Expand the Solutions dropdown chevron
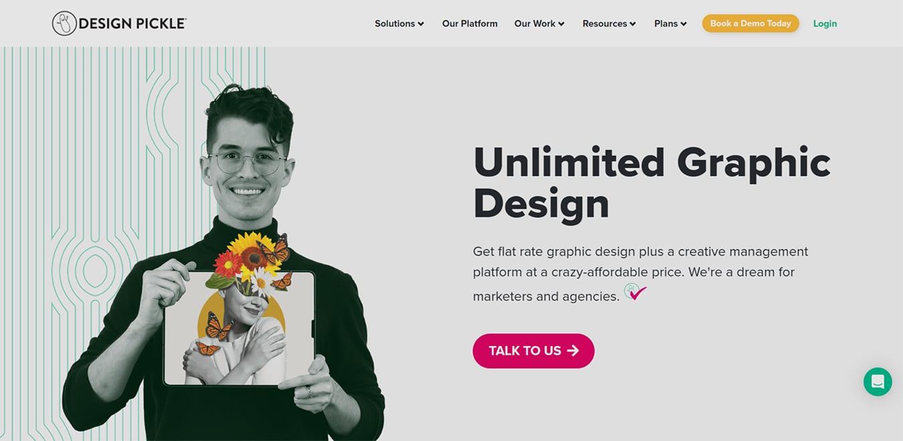 tap(421, 24)
